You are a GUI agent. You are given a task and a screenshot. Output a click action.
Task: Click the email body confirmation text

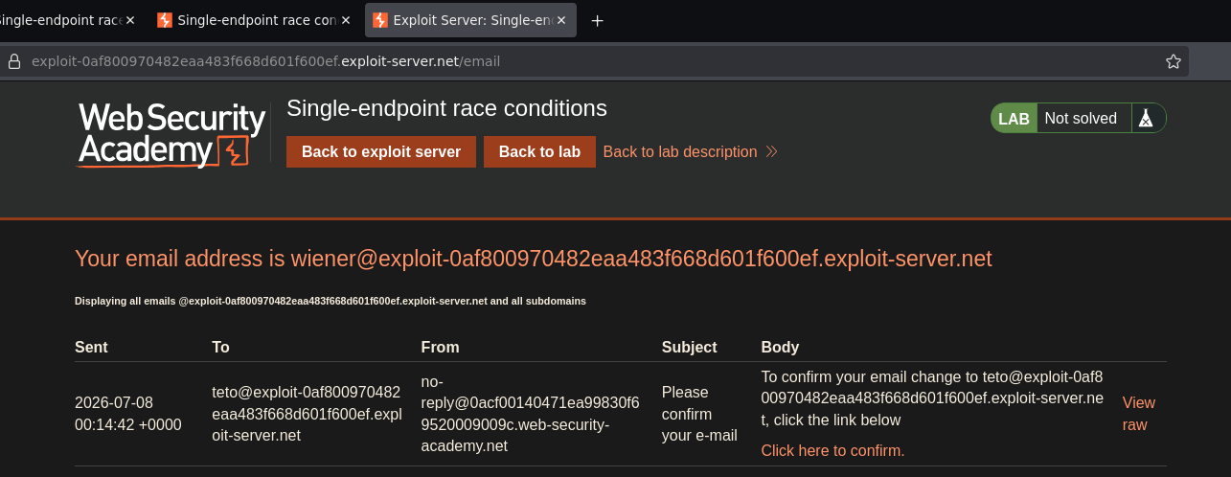tap(933, 398)
